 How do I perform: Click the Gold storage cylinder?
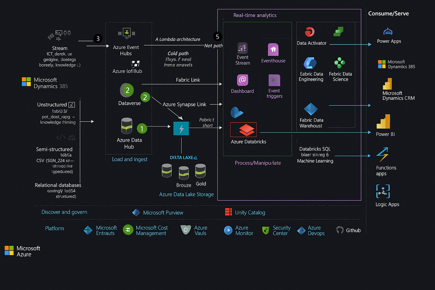click(200, 171)
